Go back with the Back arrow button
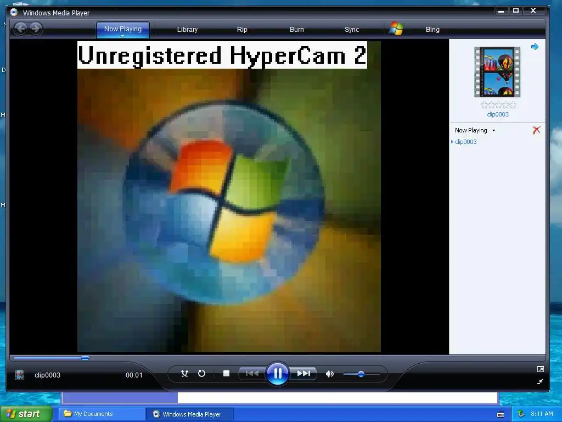This screenshot has height=422, width=562. 21,29
